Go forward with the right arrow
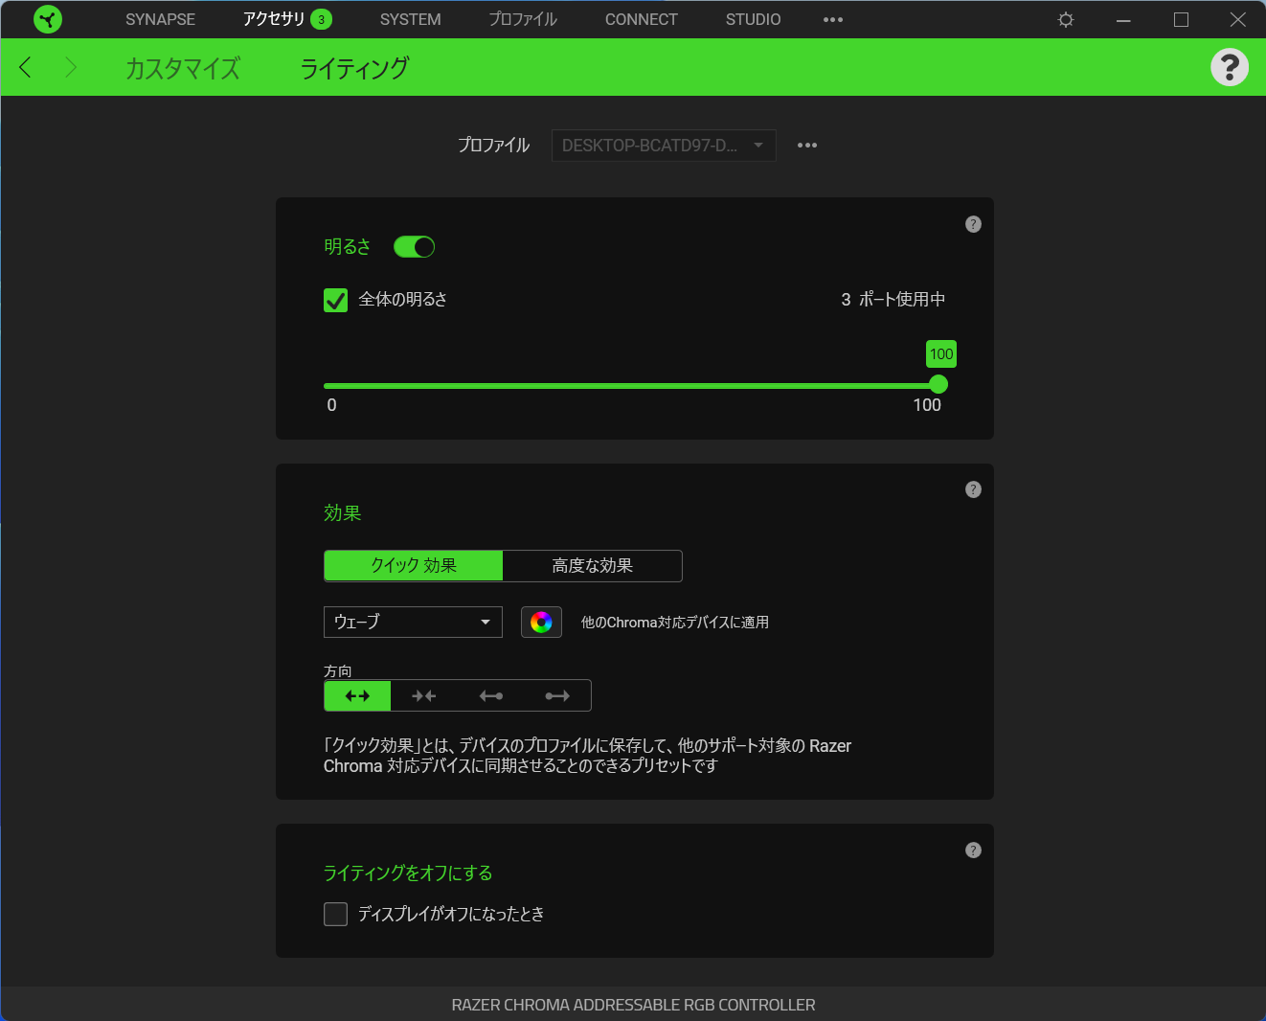1266x1021 pixels. [70, 67]
